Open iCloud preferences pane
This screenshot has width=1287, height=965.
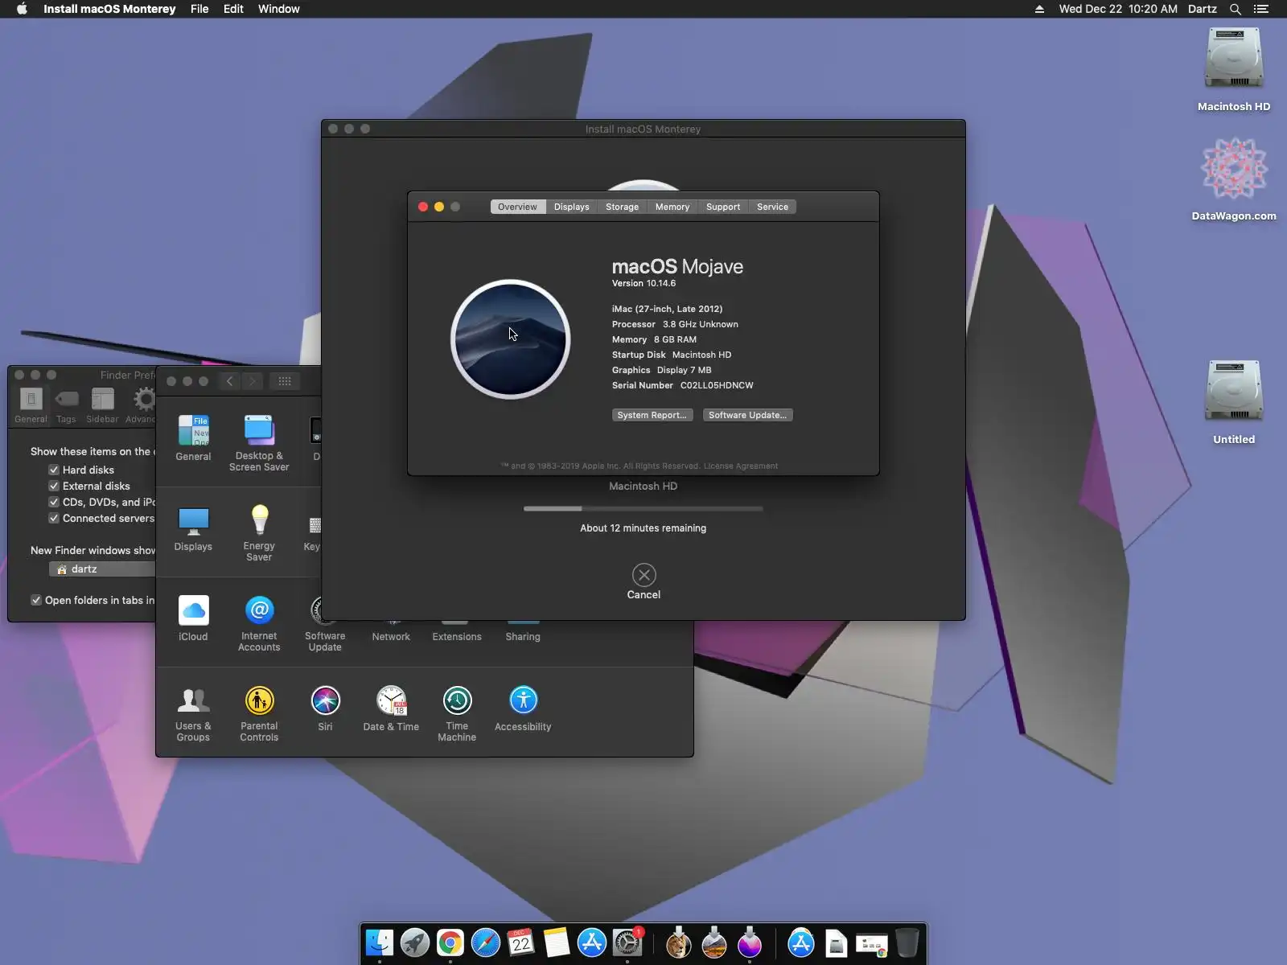tap(193, 618)
